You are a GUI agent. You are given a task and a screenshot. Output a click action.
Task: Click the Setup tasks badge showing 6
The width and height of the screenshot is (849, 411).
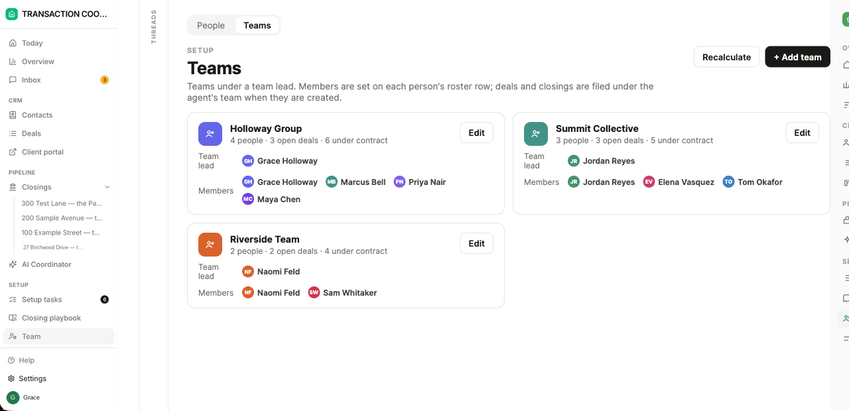105,300
